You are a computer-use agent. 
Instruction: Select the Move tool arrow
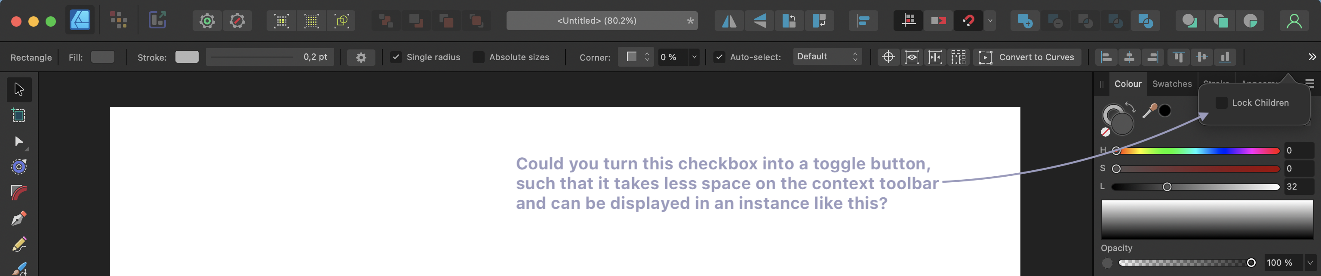tap(19, 89)
